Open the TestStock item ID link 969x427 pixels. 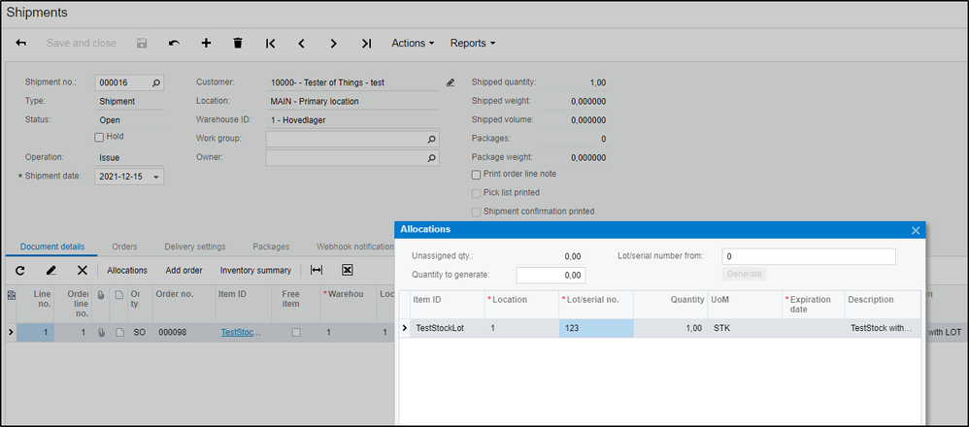241,333
